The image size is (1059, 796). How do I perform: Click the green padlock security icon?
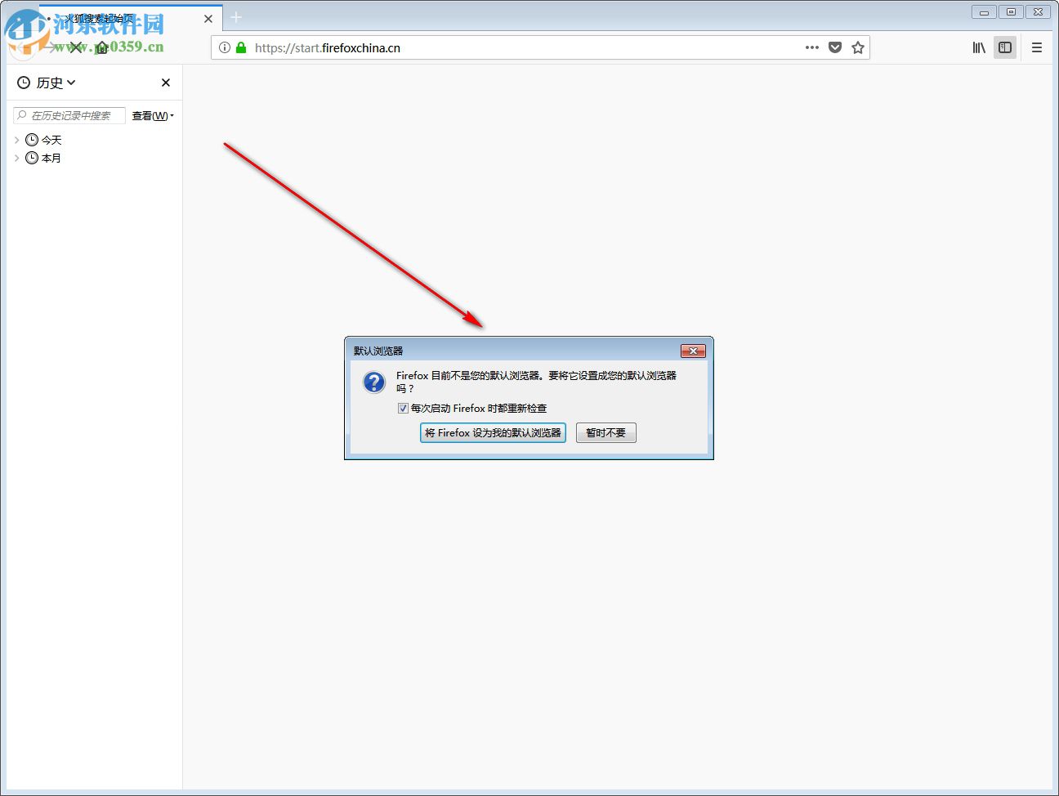[x=241, y=47]
